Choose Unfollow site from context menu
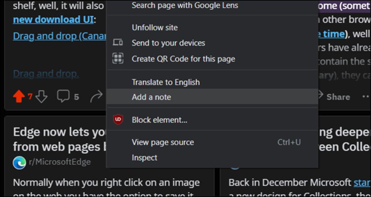Screen dimensions: 371x197 [155, 27]
